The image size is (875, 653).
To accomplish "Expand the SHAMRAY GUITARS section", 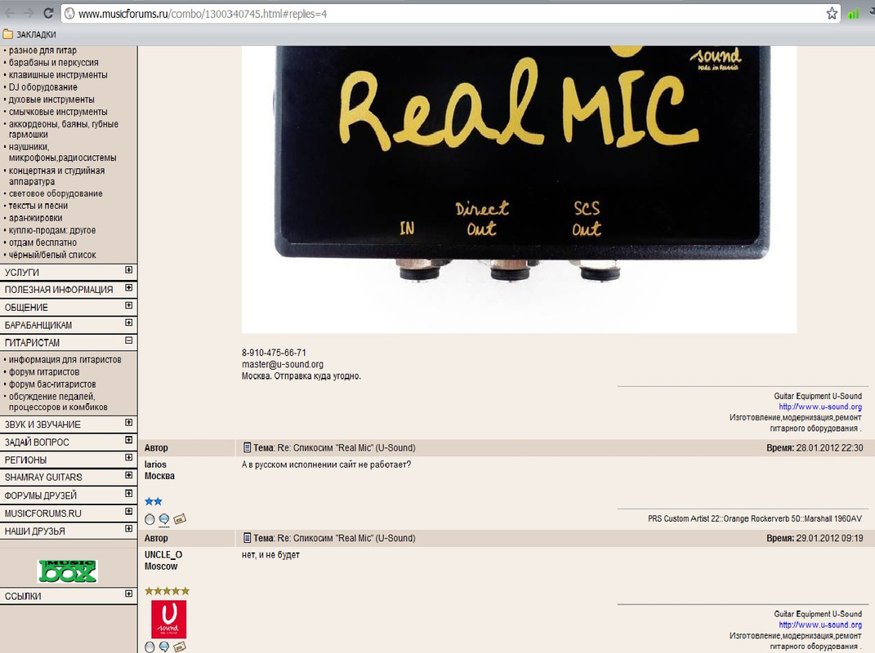I will click(x=129, y=475).
